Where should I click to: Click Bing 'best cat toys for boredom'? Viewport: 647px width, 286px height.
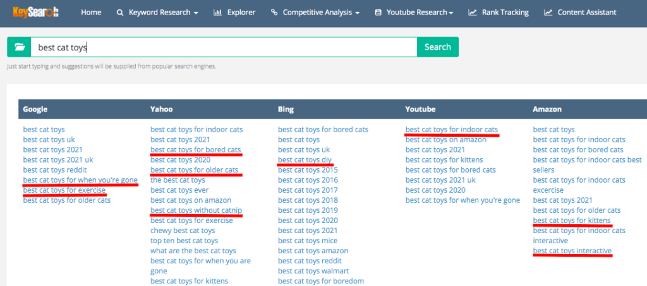point(321,281)
